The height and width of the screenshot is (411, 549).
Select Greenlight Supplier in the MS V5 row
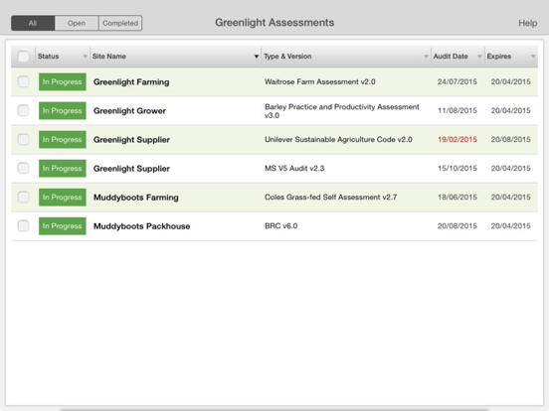point(131,169)
